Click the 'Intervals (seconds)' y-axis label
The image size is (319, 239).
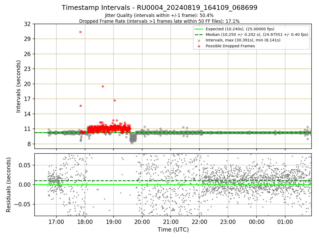point(19,86)
